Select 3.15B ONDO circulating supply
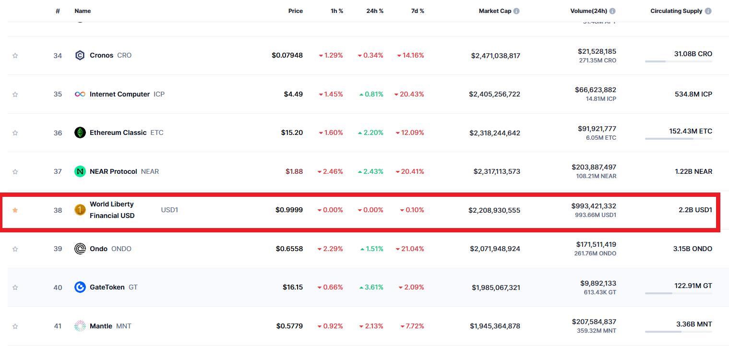729x350 pixels. click(693, 249)
